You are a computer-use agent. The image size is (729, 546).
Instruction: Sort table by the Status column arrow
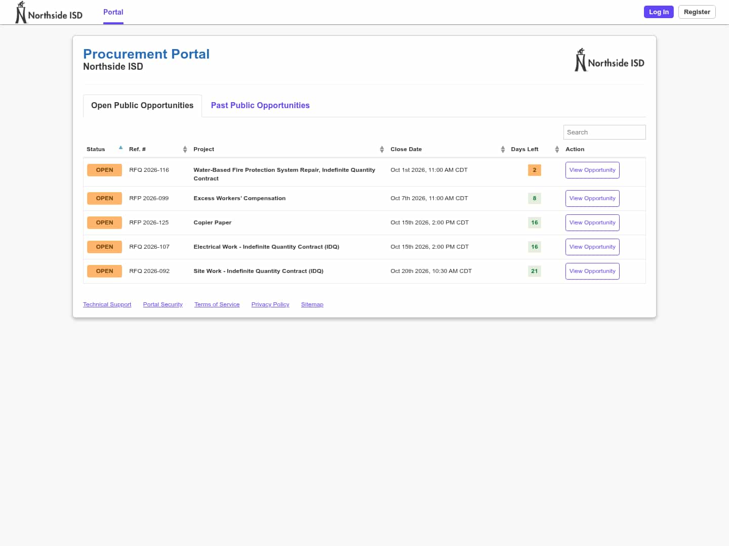[120, 148]
